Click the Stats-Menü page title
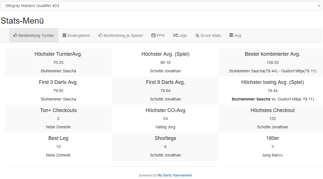 pos(22,21)
